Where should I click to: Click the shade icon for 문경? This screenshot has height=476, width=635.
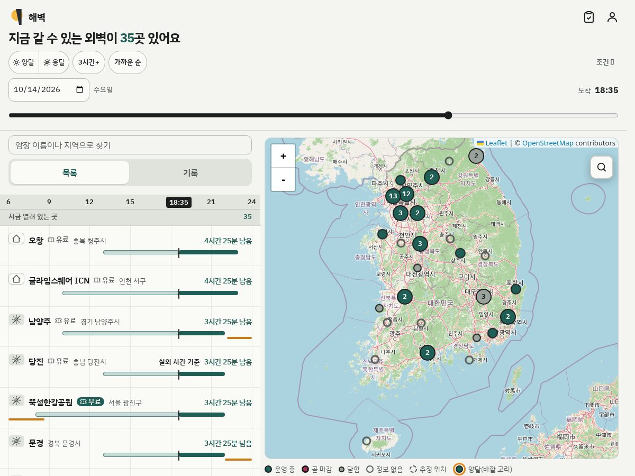(16, 441)
